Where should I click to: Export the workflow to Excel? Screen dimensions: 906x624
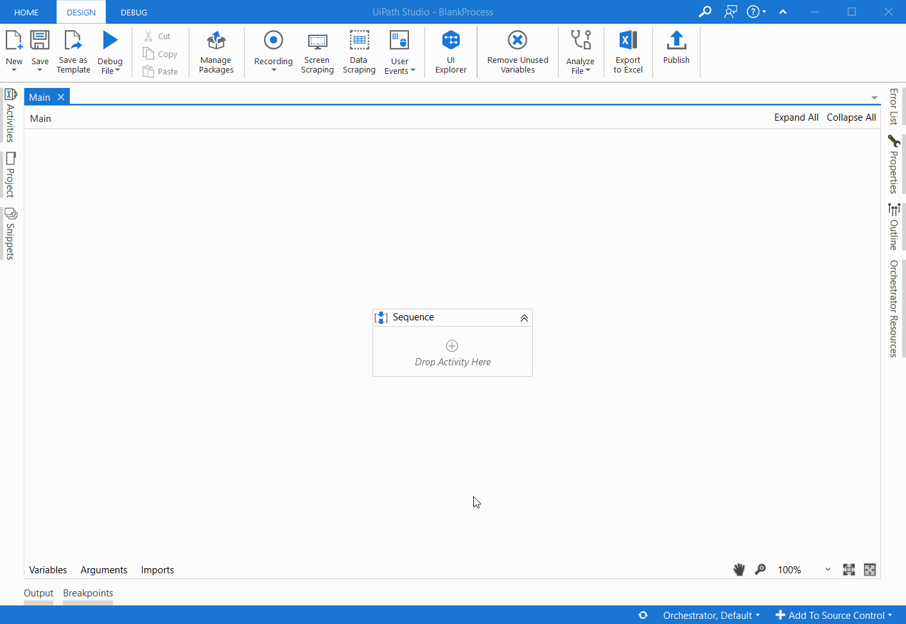(x=627, y=51)
